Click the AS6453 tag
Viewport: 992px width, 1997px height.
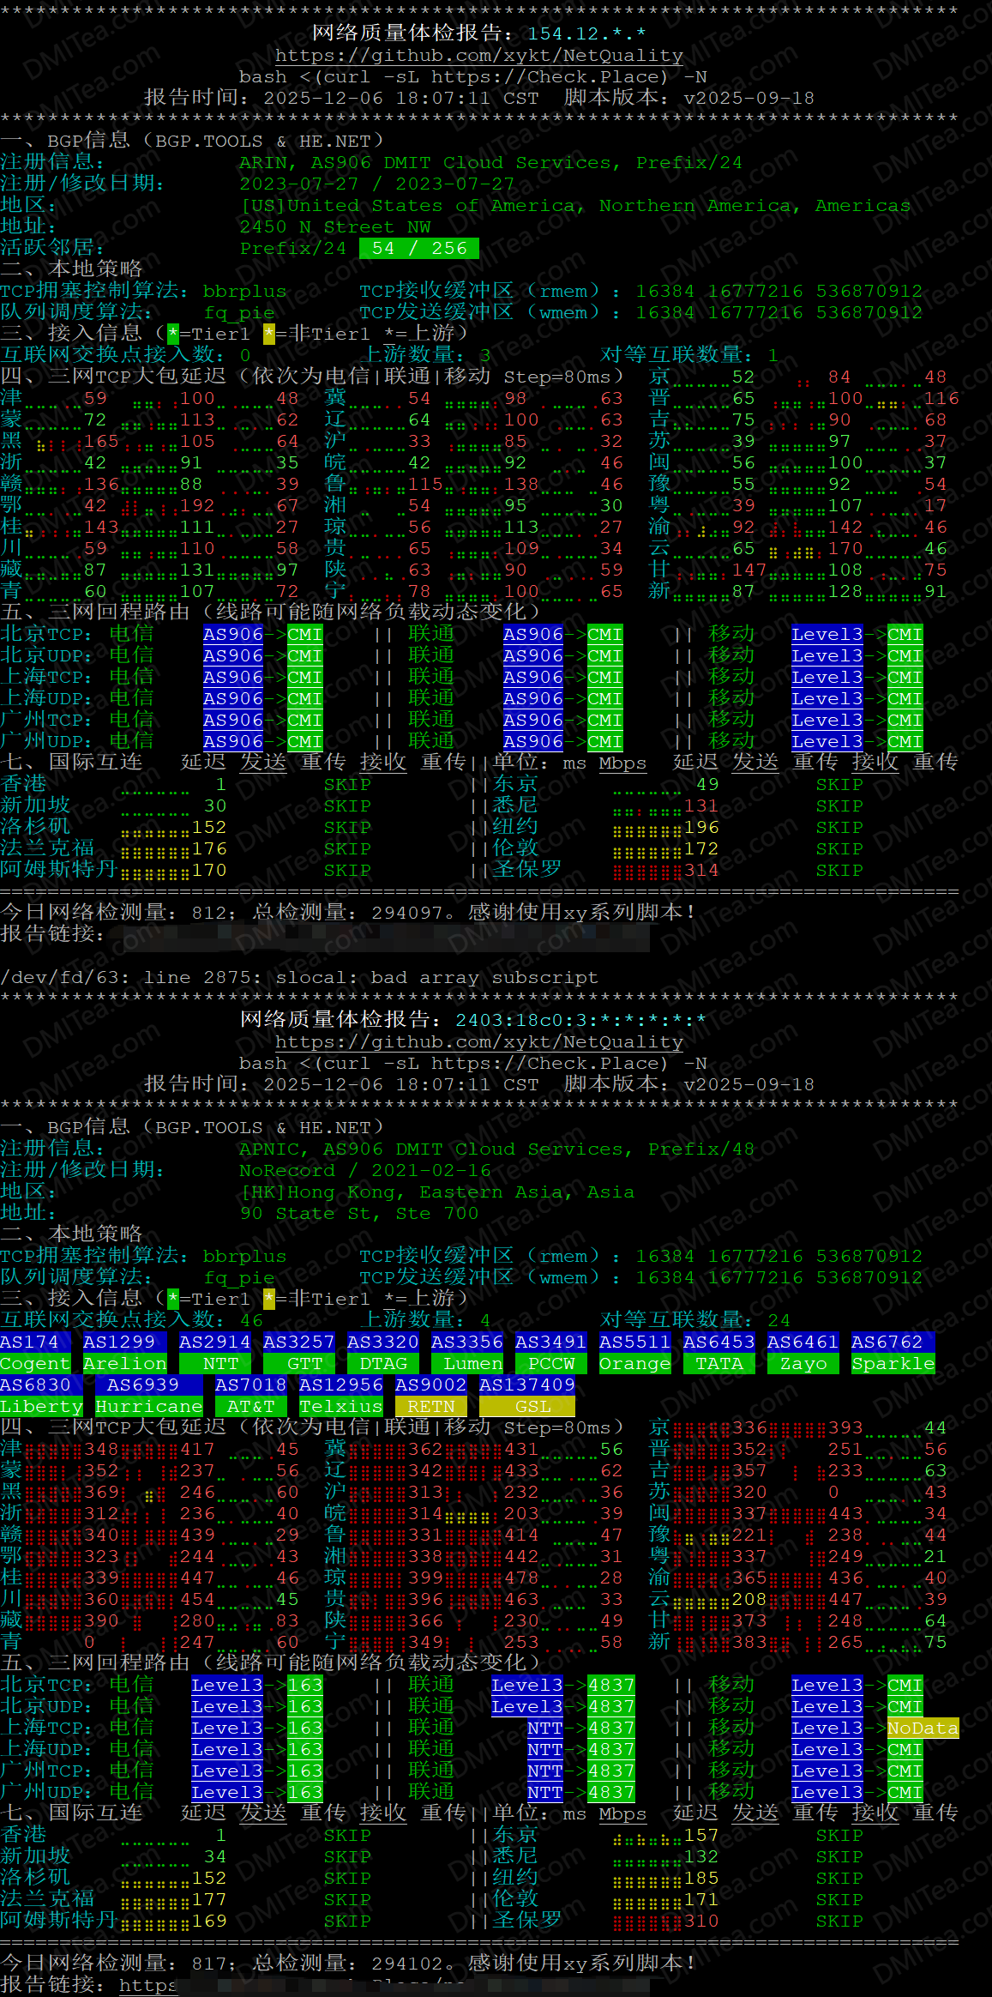pos(719,1342)
